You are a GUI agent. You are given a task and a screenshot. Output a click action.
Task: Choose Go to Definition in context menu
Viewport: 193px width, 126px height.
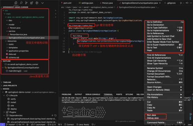164,22
